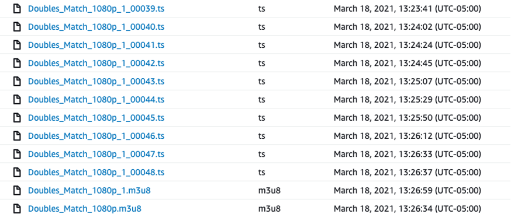Click file icon beside Doubles_Match_1080p_1_00039.ts
The width and height of the screenshot is (511, 217).
coord(17,9)
